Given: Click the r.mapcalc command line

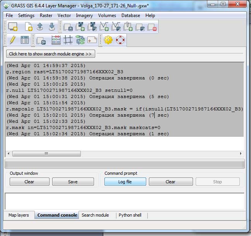Looking at the screenshot, I should click(x=125, y=109).
